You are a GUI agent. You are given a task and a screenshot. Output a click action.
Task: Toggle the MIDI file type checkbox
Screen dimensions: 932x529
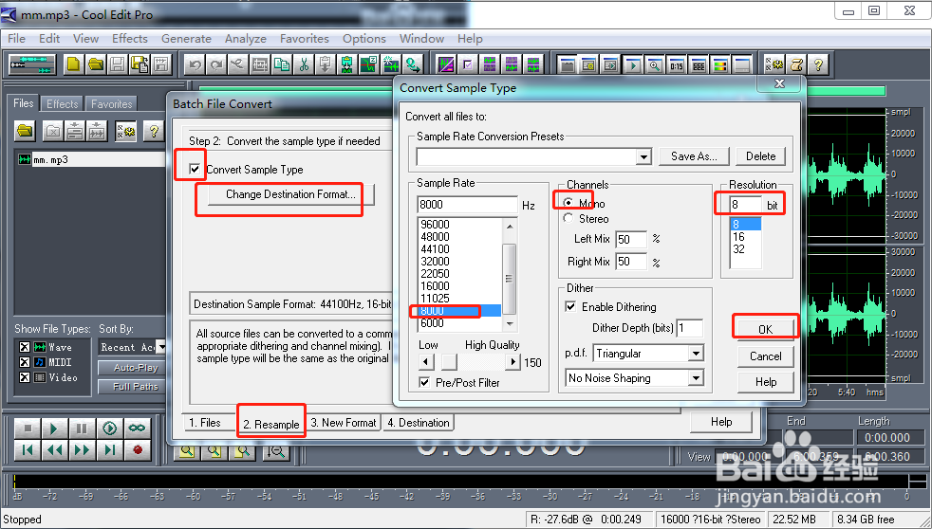point(25,362)
